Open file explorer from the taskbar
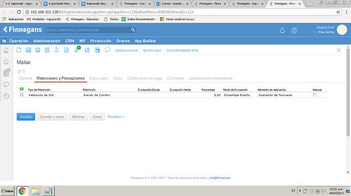351x196 pixels. (36, 191)
